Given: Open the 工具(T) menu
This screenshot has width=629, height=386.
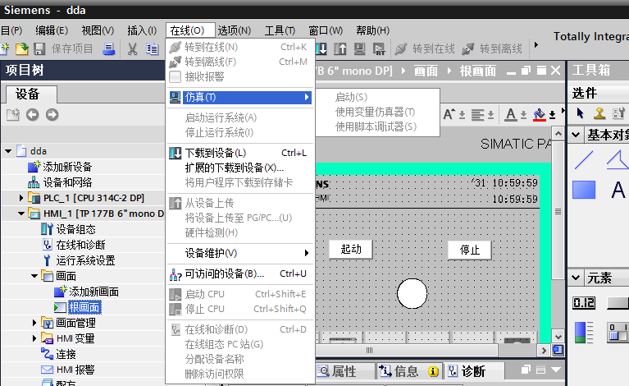Looking at the screenshot, I should coord(280,30).
